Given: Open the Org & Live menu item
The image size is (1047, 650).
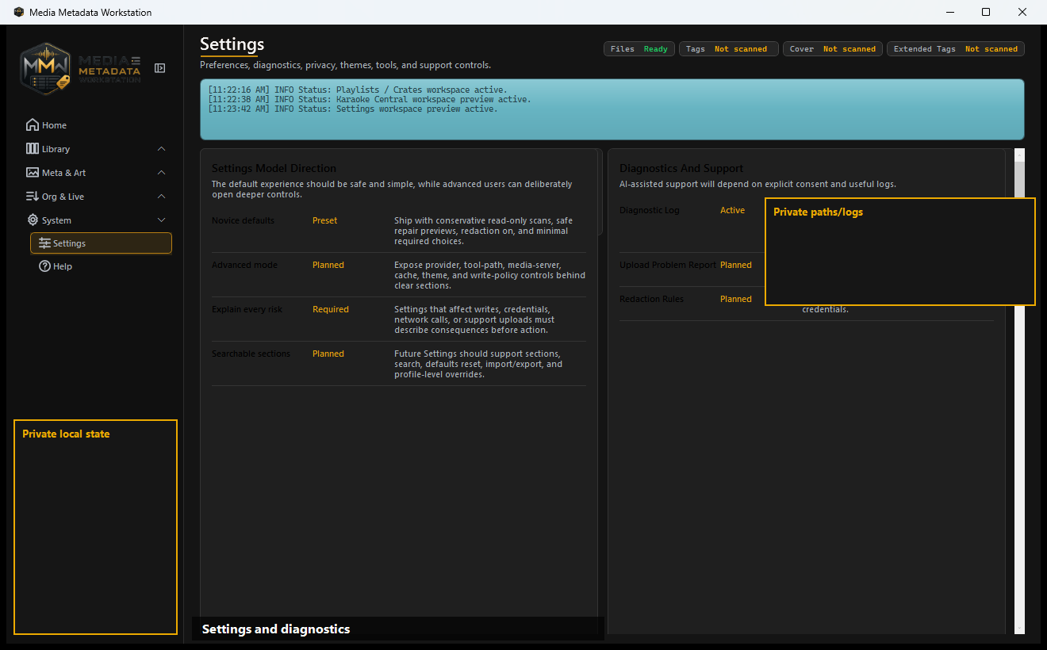Looking at the screenshot, I should (63, 197).
